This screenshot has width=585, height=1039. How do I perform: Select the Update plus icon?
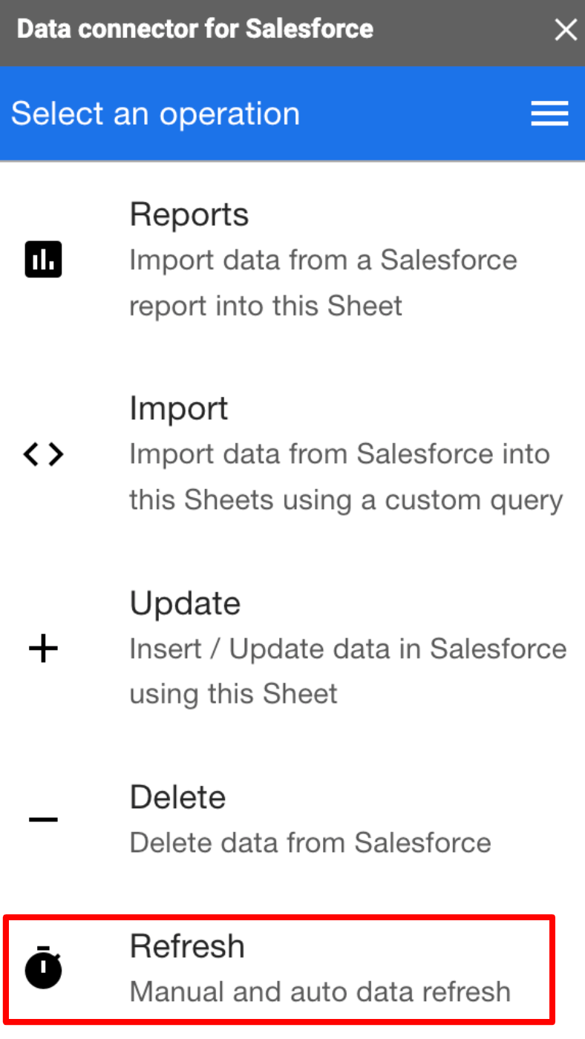coord(43,648)
